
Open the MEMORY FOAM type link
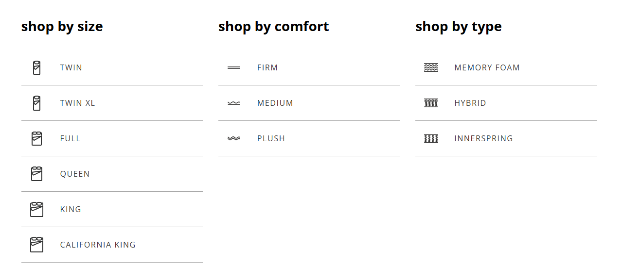(487, 68)
